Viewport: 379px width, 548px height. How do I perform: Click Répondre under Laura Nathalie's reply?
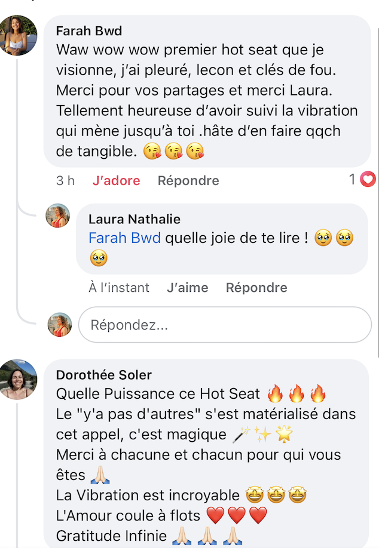pos(256,288)
